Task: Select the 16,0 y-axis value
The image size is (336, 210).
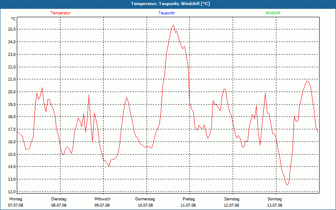Action: point(12,142)
